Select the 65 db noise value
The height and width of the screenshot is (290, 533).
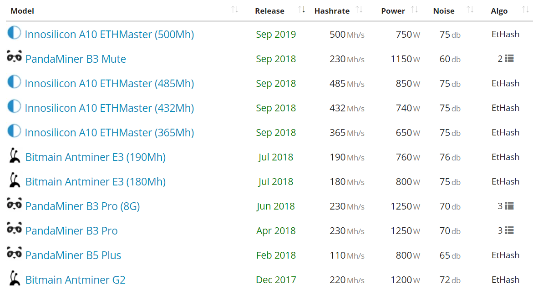[x=450, y=255]
